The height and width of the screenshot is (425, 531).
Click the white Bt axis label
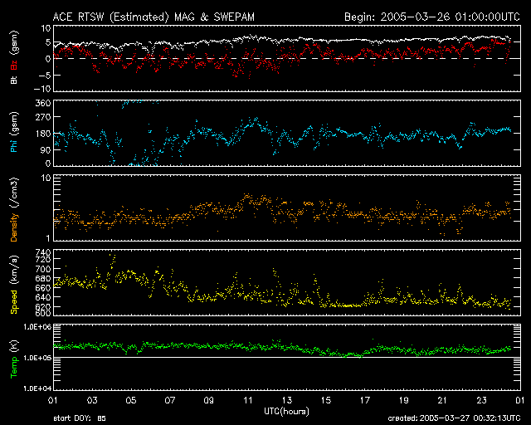[x=14, y=80]
